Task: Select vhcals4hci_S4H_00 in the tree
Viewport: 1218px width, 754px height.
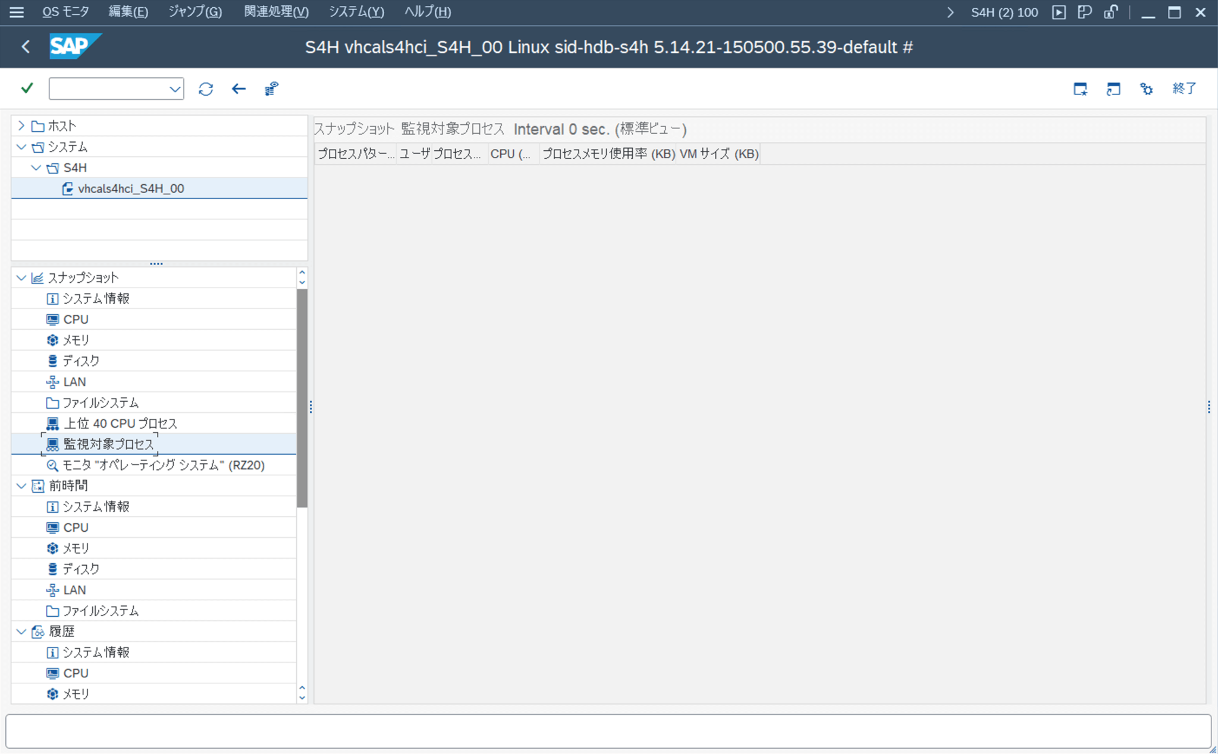Action: click(x=130, y=188)
